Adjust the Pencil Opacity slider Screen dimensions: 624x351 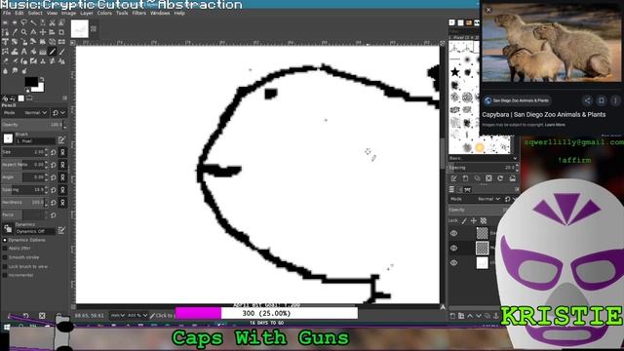pos(34,125)
